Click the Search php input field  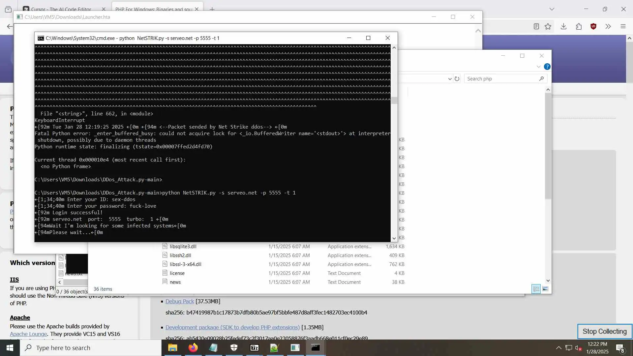tap(501, 79)
